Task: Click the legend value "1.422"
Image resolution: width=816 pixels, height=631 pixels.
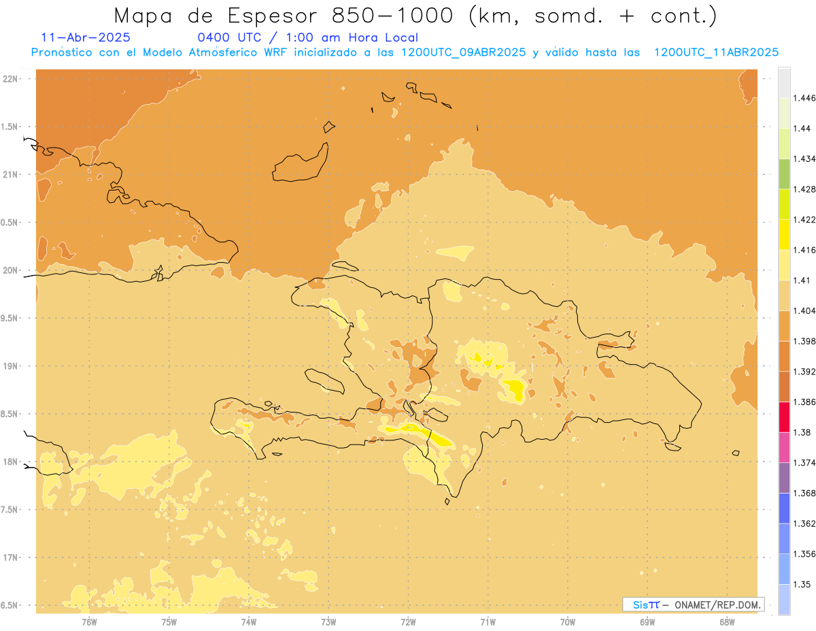Action: 804,220
